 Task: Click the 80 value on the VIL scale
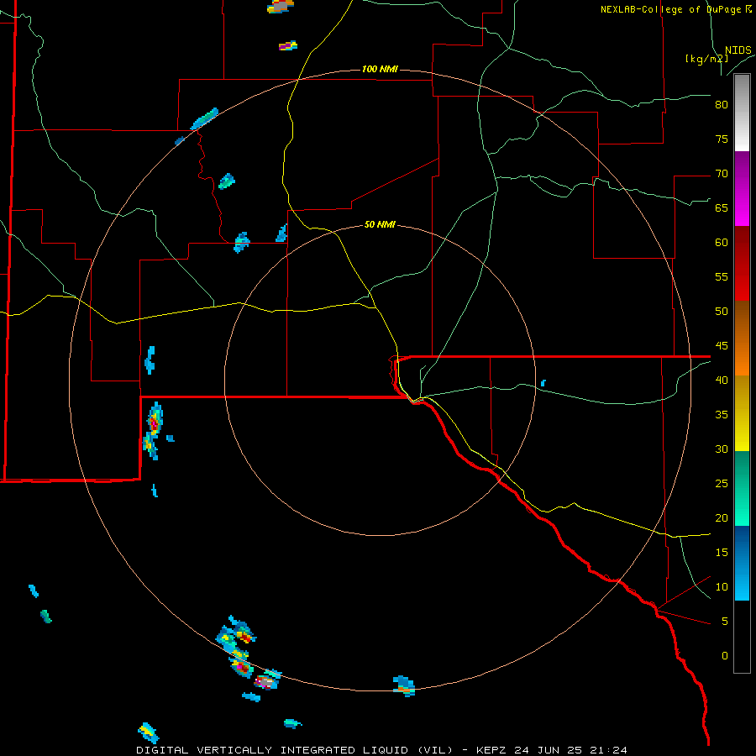point(722,105)
